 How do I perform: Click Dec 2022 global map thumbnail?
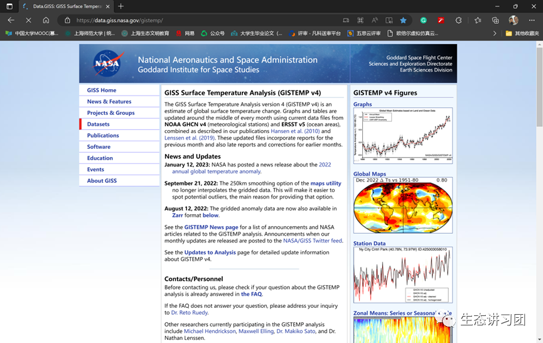coord(403,205)
